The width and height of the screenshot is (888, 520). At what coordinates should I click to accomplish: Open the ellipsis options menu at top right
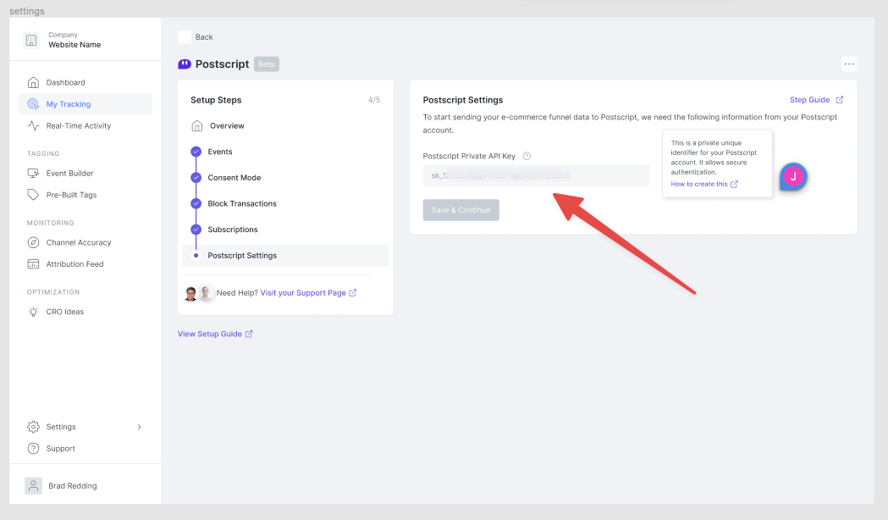(x=849, y=64)
